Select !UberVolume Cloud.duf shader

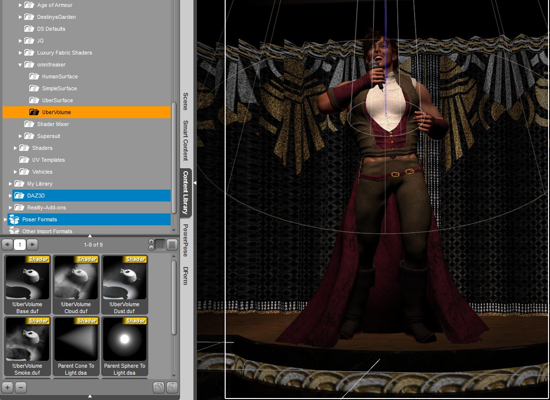coord(76,284)
